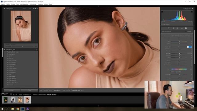This screenshot has height=111, width=197.
Task: Open Google Chrome from taskbar
Action: 18,109
